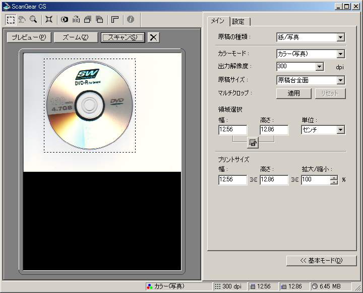Click the width-height link icon in print size
This screenshot has height=293, width=363.
[254, 179]
